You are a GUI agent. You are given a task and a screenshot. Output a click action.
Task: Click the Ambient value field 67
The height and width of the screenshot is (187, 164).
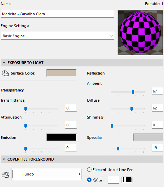[157, 91]
